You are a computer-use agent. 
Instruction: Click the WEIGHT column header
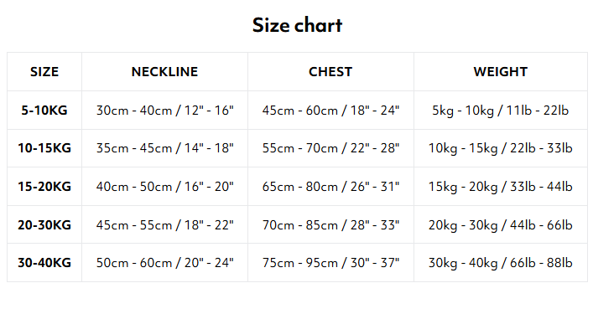pos(501,72)
